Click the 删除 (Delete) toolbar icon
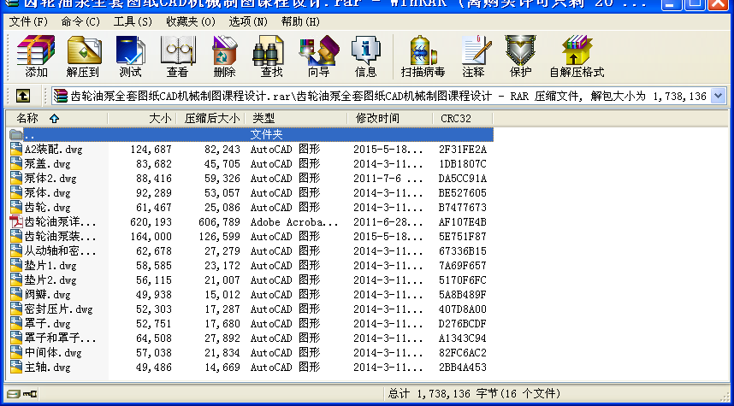 click(225, 56)
